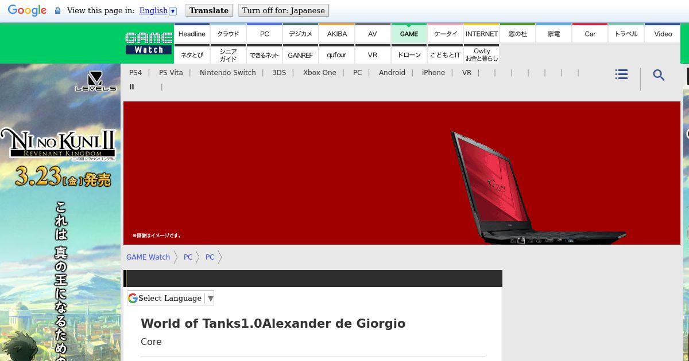Open the クラウド tab

(228, 33)
